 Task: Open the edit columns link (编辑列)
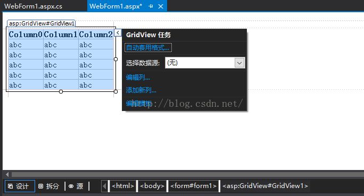(138, 78)
